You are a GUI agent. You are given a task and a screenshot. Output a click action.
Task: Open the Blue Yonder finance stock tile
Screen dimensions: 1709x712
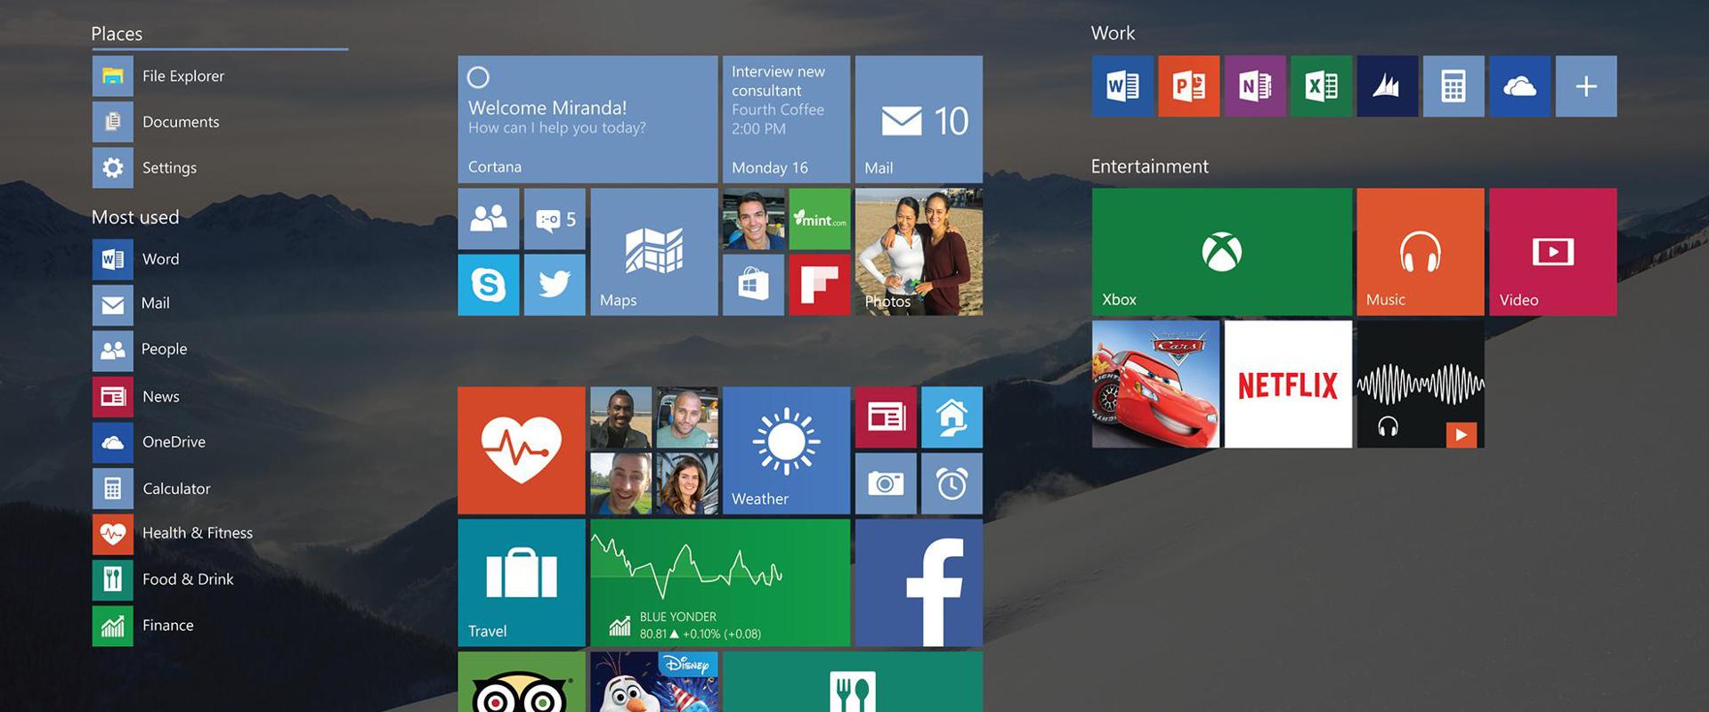pyautogui.click(x=720, y=583)
